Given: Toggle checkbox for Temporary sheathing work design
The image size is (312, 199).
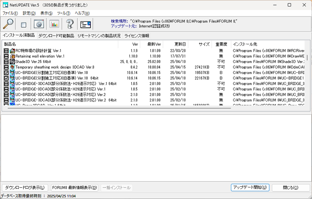Looking at the screenshot, I should [6, 67].
